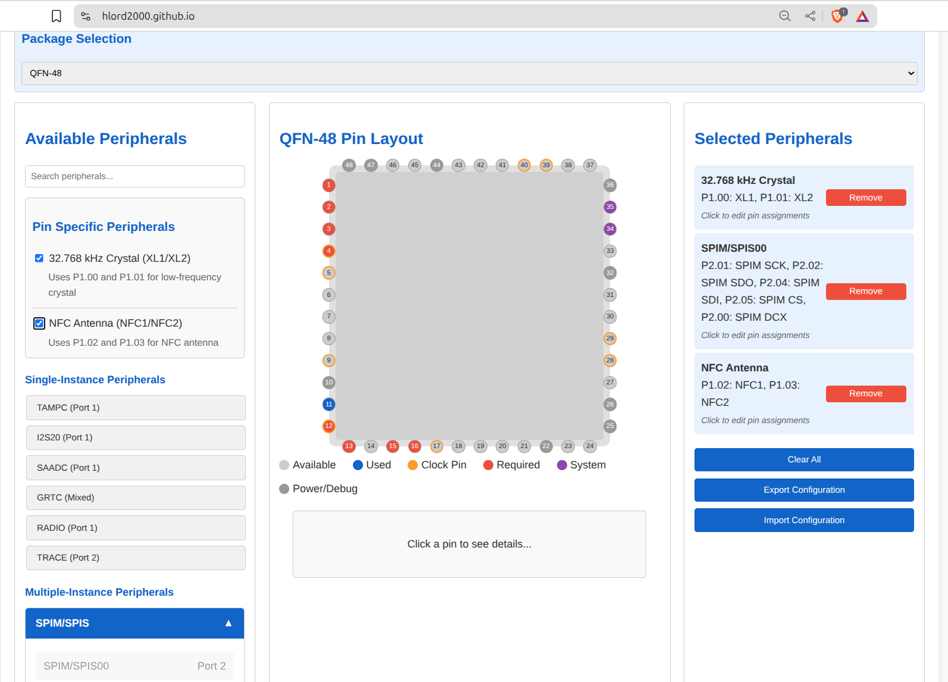Click the zoom magnifier icon in the address bar
This screenshot has height=682, width=948.
pos(785,16)
